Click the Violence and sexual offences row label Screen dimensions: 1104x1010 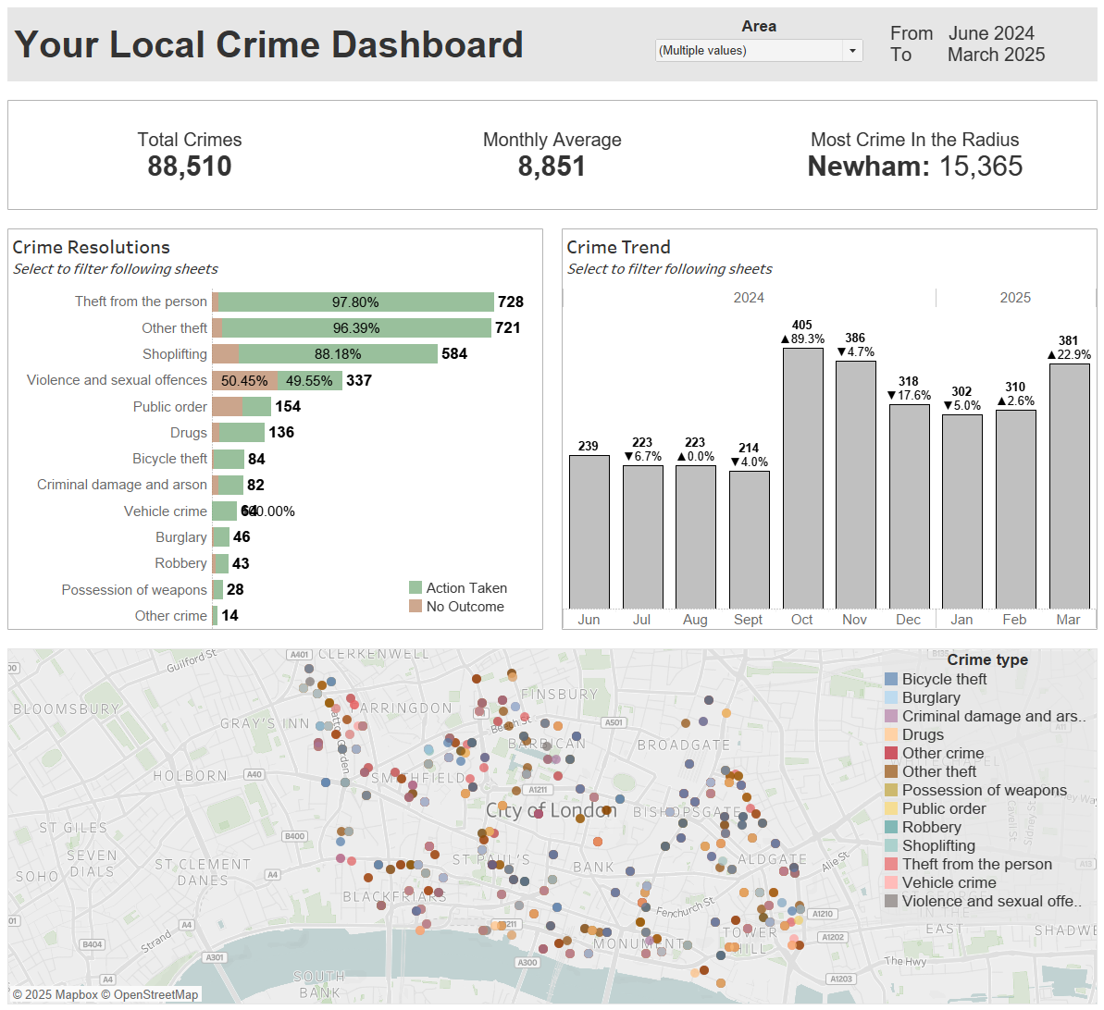pos(117,380)
